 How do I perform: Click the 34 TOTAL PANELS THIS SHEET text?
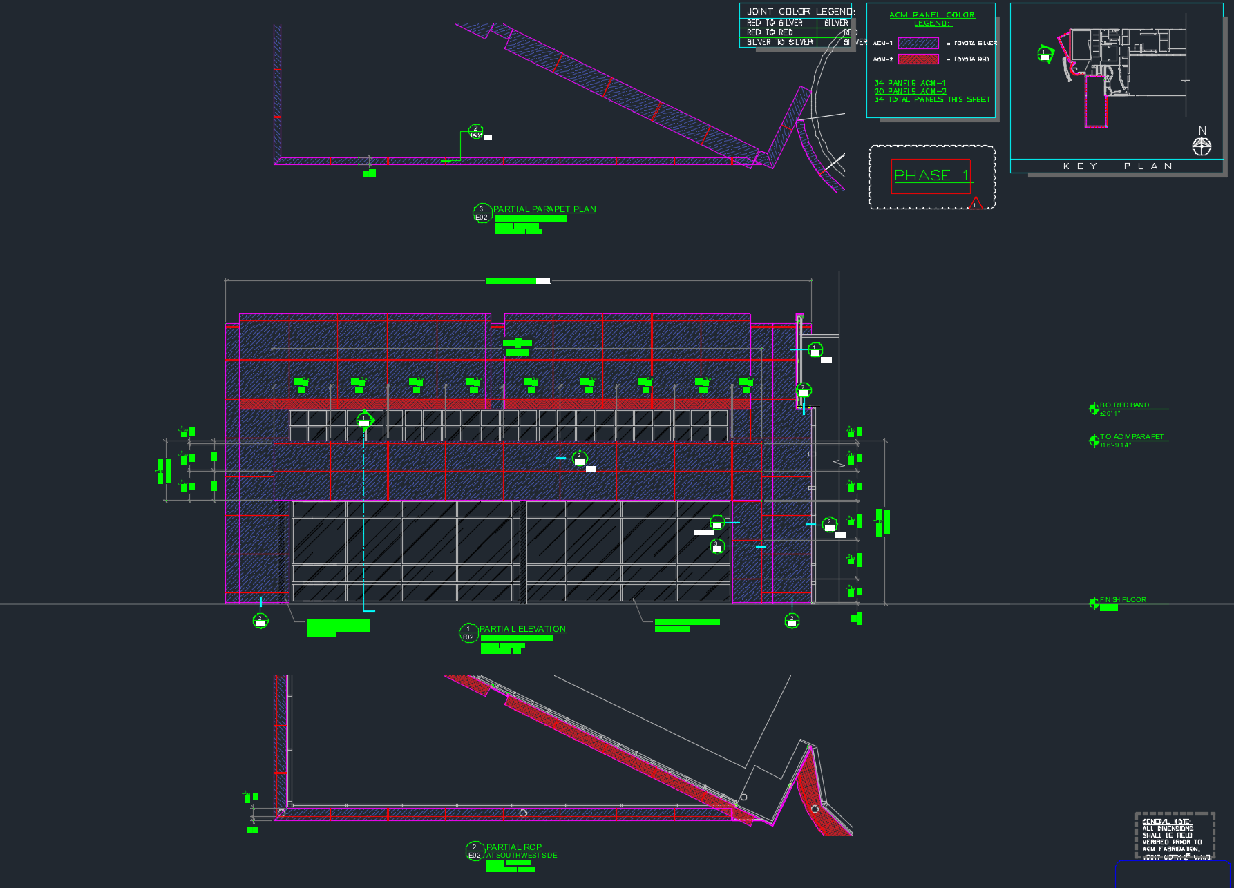click(x=932, y=99)
